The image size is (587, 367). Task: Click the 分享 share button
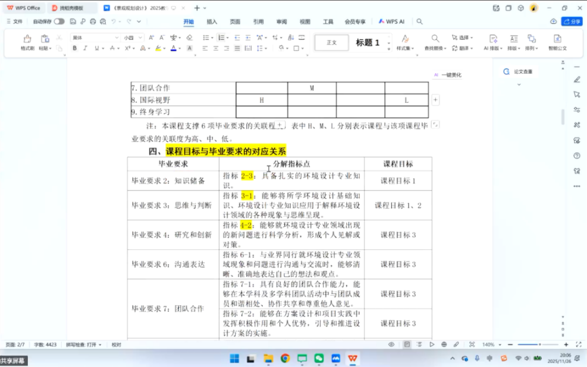pos(572,21)
